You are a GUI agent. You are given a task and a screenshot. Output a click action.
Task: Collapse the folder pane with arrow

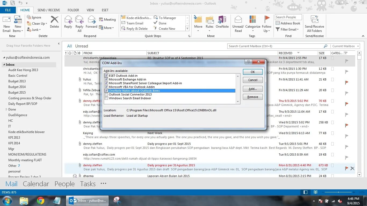[x=59, y=44]
